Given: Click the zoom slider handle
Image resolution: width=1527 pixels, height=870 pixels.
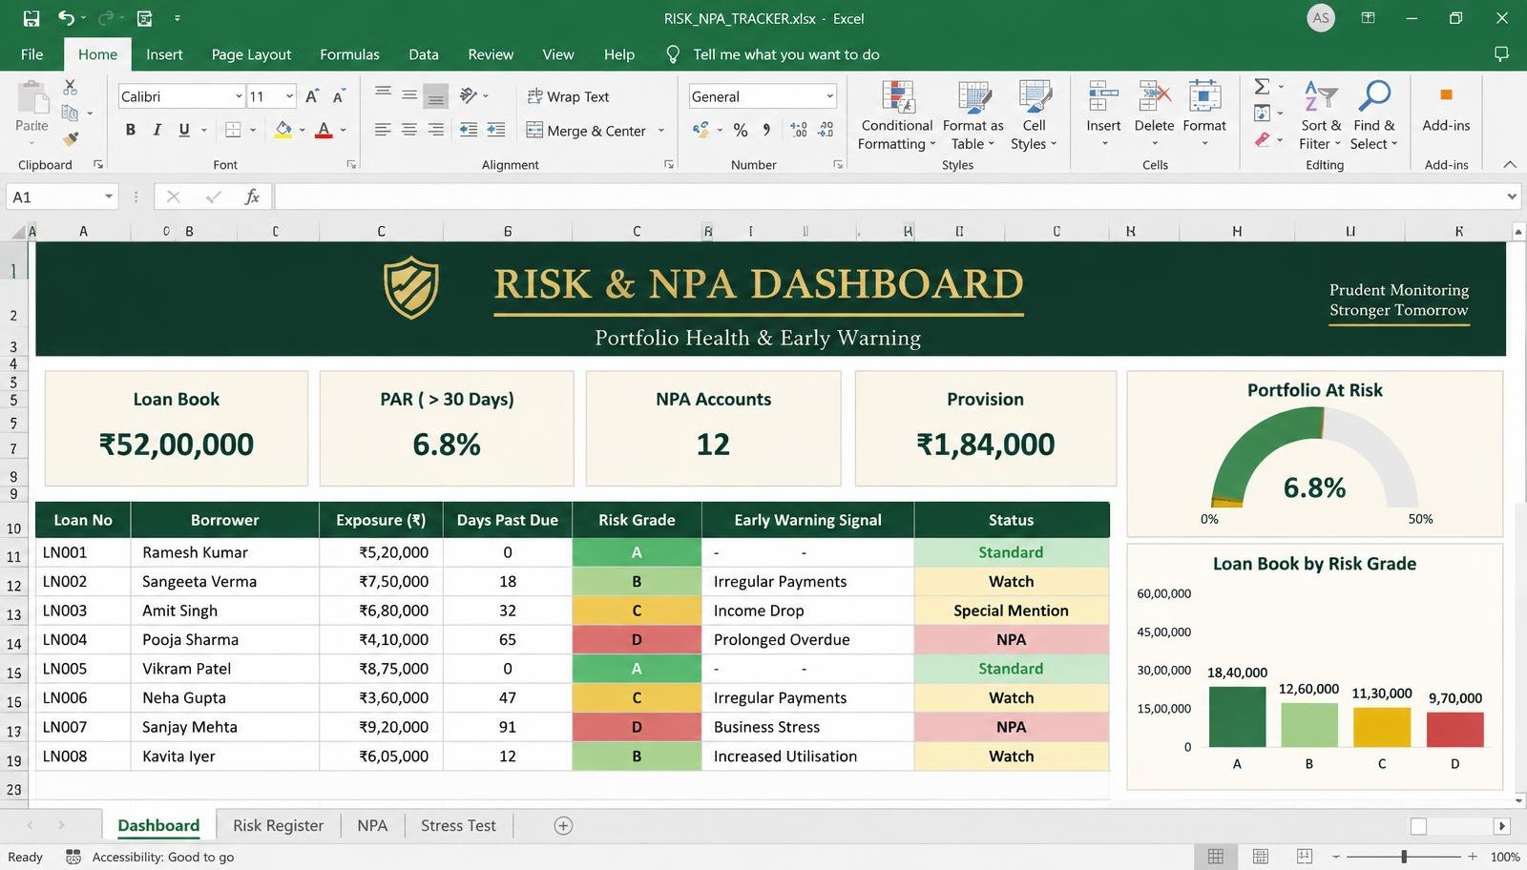Looking at the screenshot, I should [x=1404, y=857].
